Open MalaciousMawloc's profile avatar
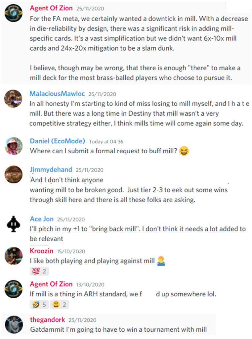This screenshot has height=339, width=252. pyautogui.click(x=14, y=99)
